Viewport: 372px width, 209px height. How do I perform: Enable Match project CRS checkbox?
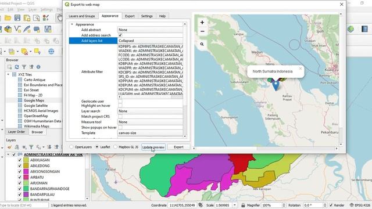tap(120, 116)
